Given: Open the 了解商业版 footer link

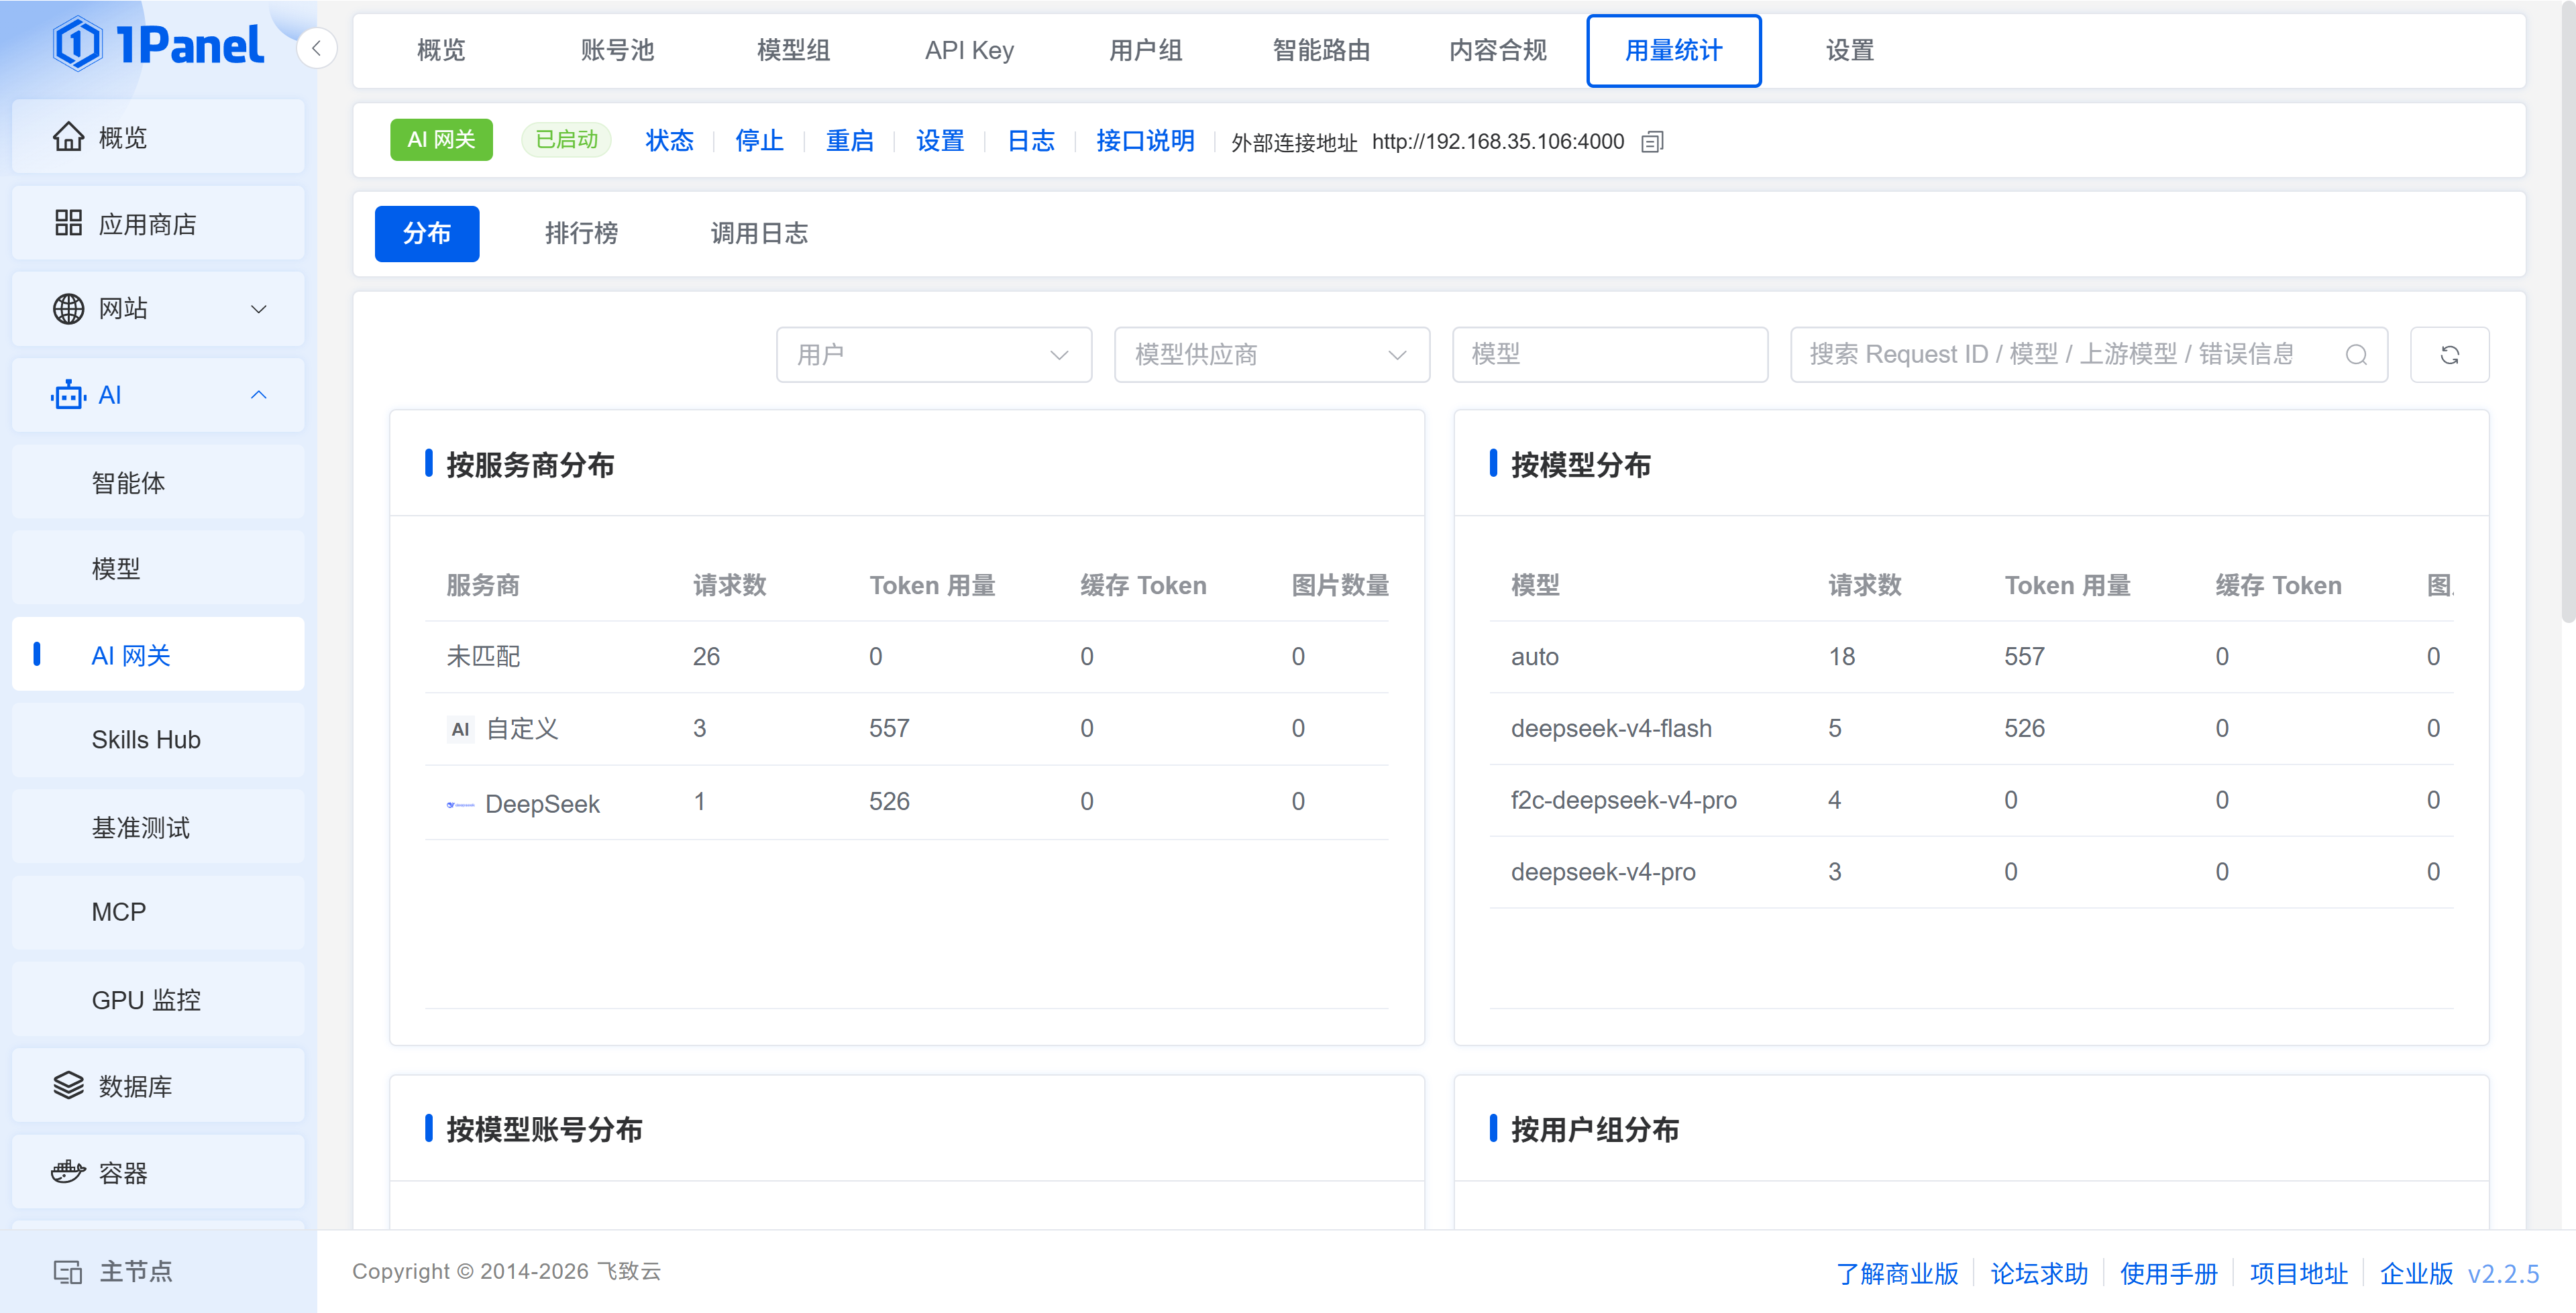Looking at the screenshot, I should tap(1897, 1273).
